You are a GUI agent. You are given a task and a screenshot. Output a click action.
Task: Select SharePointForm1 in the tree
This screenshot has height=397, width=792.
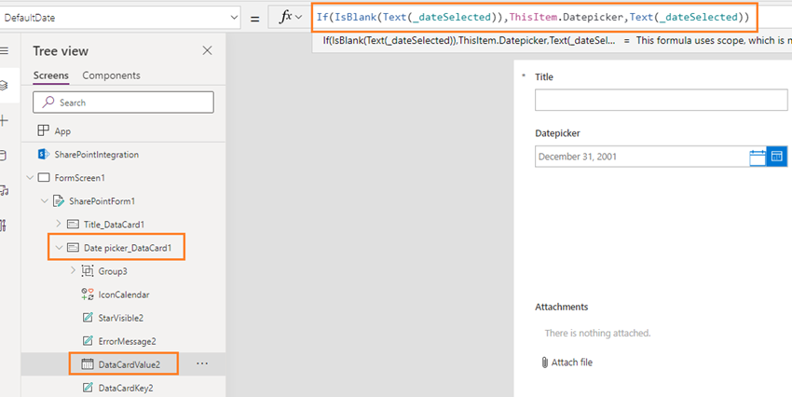[x=102, y=201]
